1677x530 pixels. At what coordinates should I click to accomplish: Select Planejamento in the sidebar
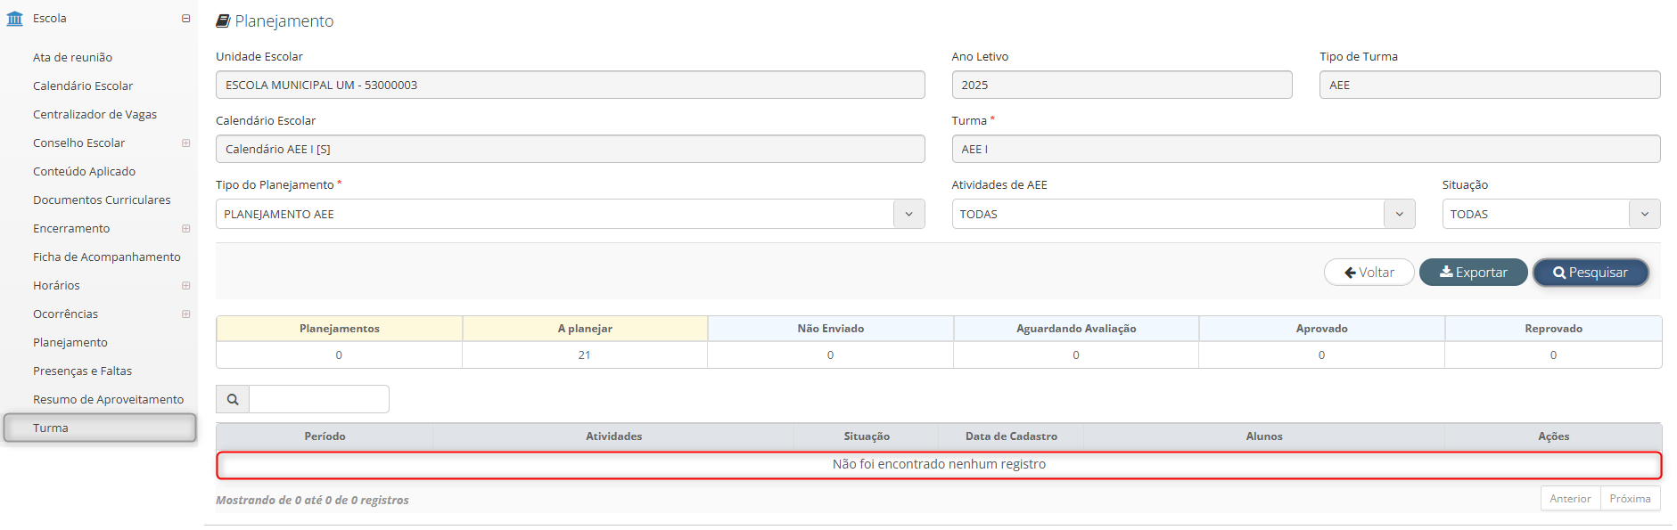pyautogui.click(x=70, y=343)
